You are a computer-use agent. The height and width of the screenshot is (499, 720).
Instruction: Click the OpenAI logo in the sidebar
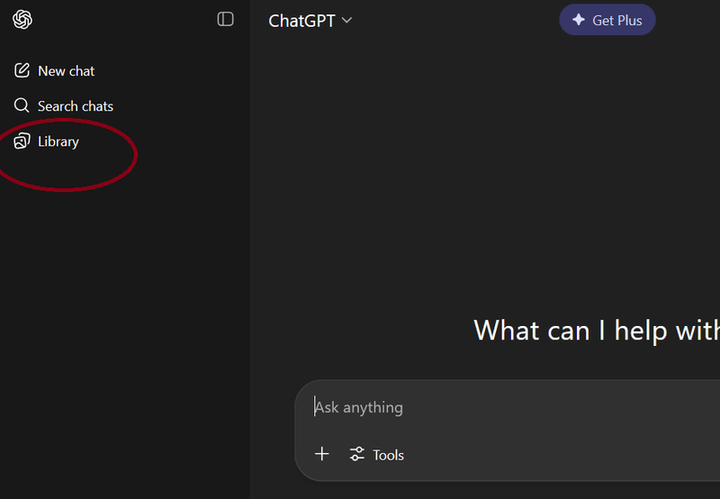[22, 20]
